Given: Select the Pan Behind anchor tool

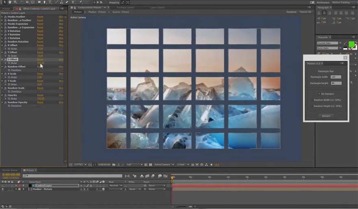Looking at the screenshot, I should 33,2.
